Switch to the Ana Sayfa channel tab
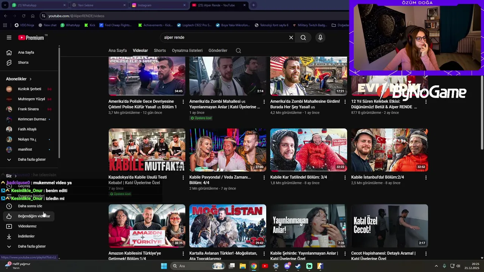This screenshot has width=484, height=272. point(118,51)
